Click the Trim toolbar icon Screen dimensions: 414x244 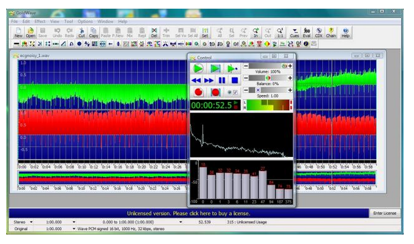pos(166,33)
